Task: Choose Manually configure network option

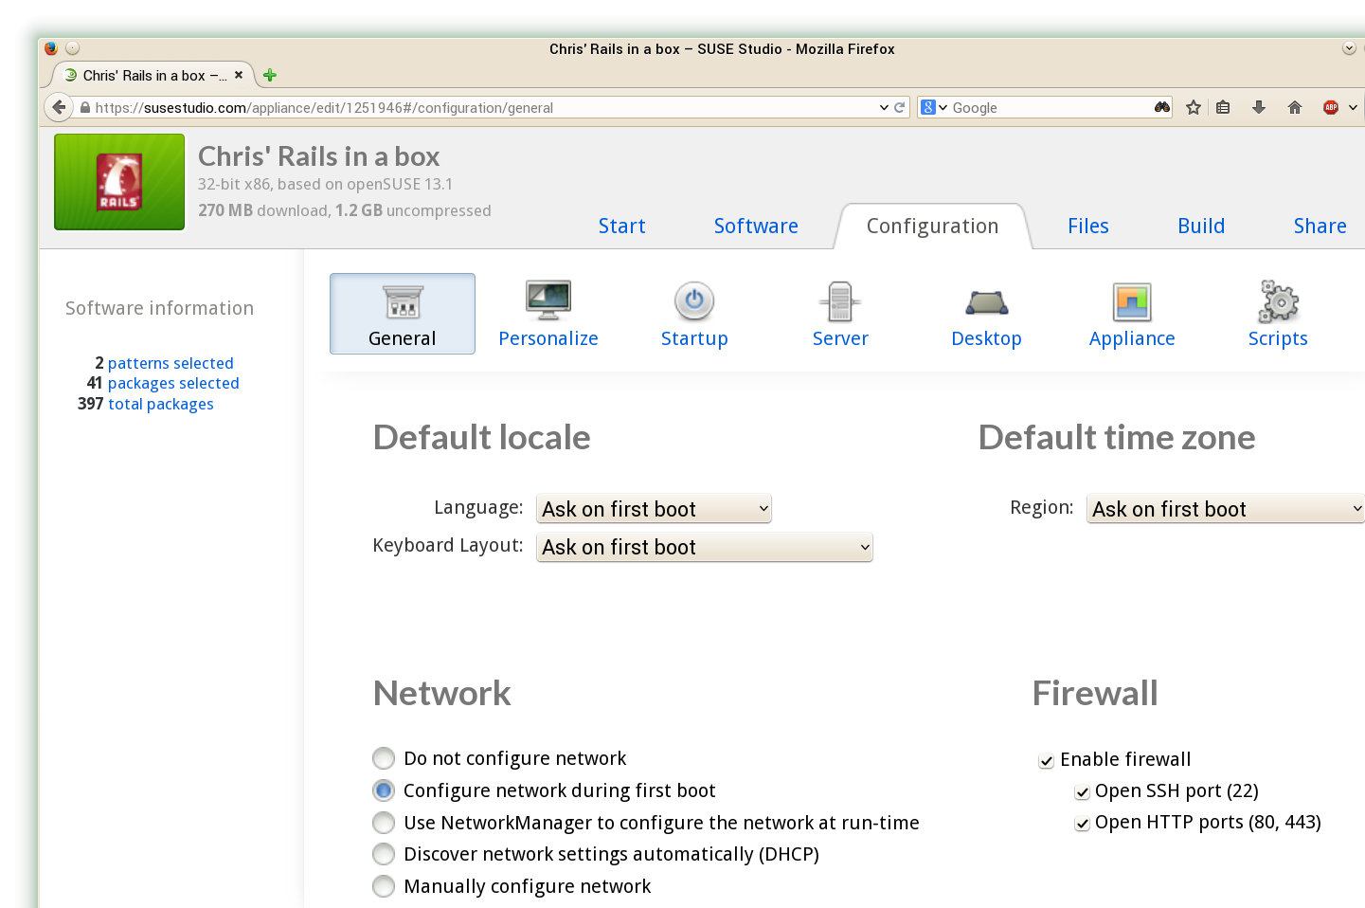Action: [x=384, y=886]
